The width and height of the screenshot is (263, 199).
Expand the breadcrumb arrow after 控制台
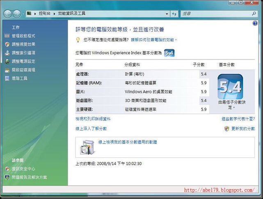tap(54, 14)
